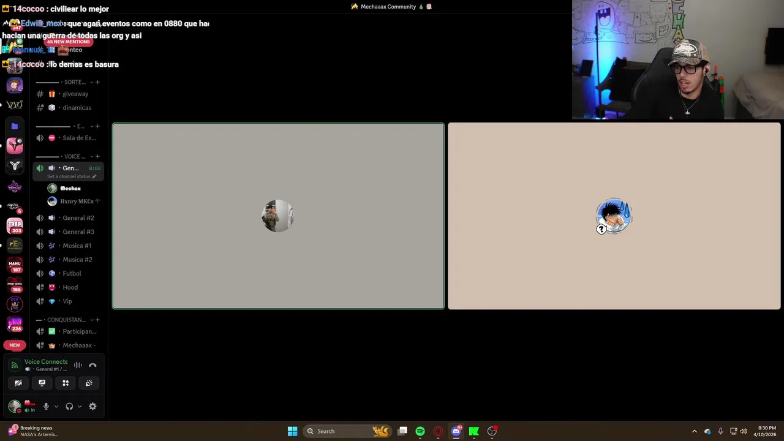Open the YXO server icon
The width and height of the screenshot is (784, 441).
coord(15,105)
